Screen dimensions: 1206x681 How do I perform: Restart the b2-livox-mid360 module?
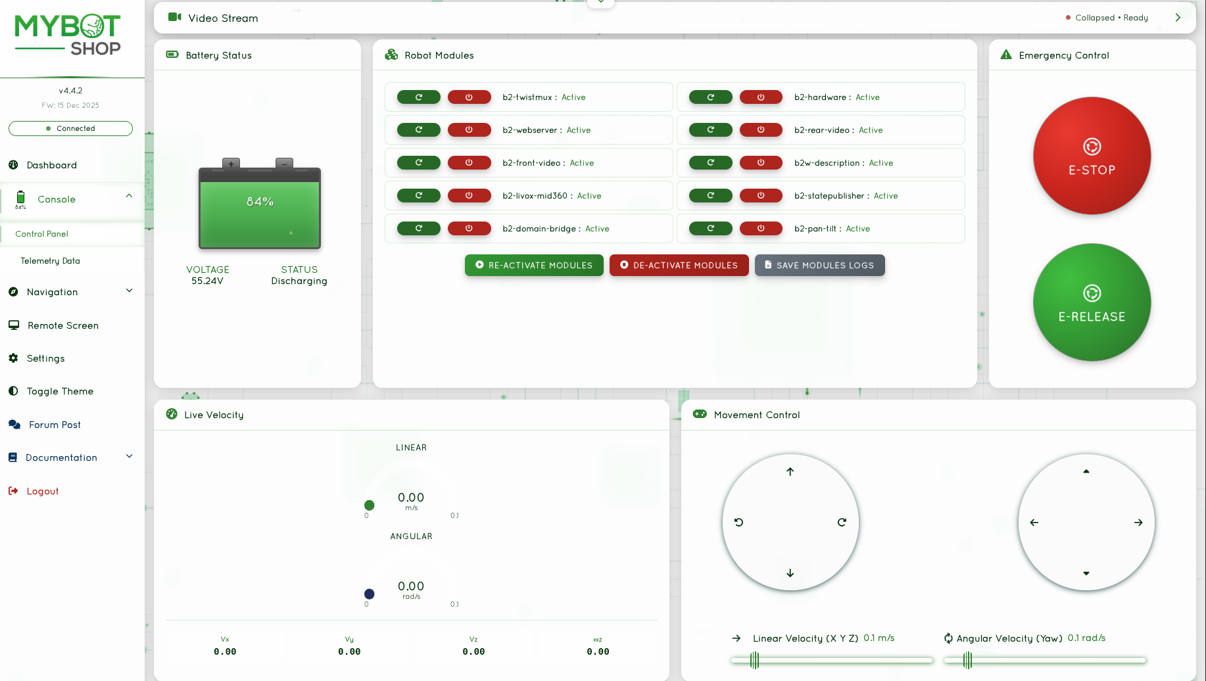(x=419, y=195)
